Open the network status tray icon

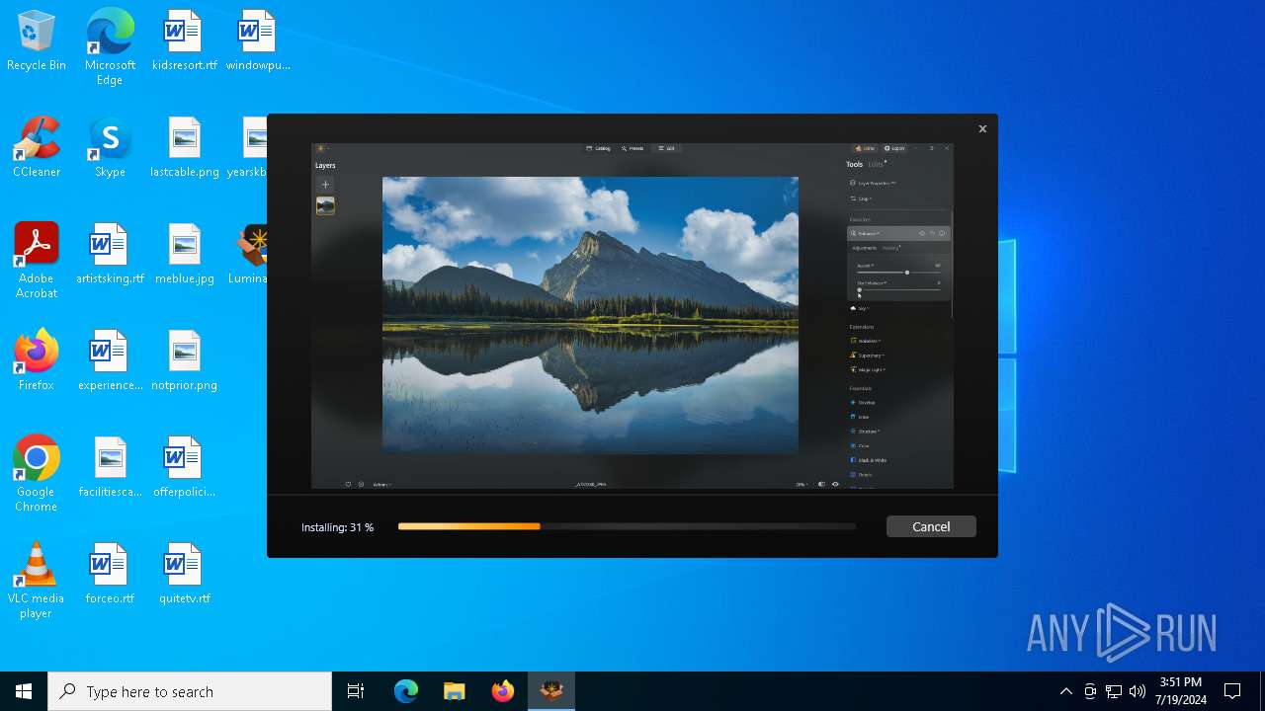1114,691
